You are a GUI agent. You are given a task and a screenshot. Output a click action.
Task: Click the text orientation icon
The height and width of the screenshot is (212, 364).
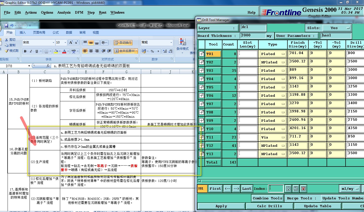[x=103, y=42]
